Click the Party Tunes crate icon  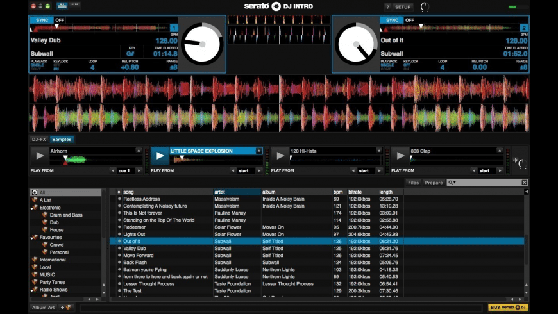pyautogui.click(x=34, y=282)
